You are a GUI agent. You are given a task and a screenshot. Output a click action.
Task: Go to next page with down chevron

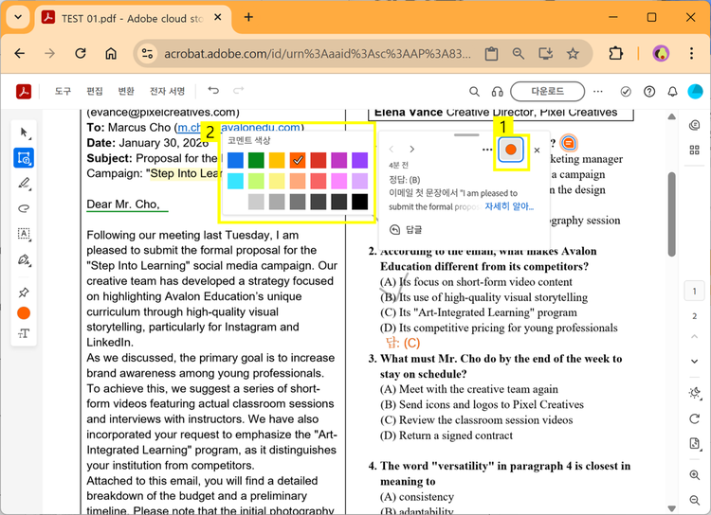[x=694, y=361]
